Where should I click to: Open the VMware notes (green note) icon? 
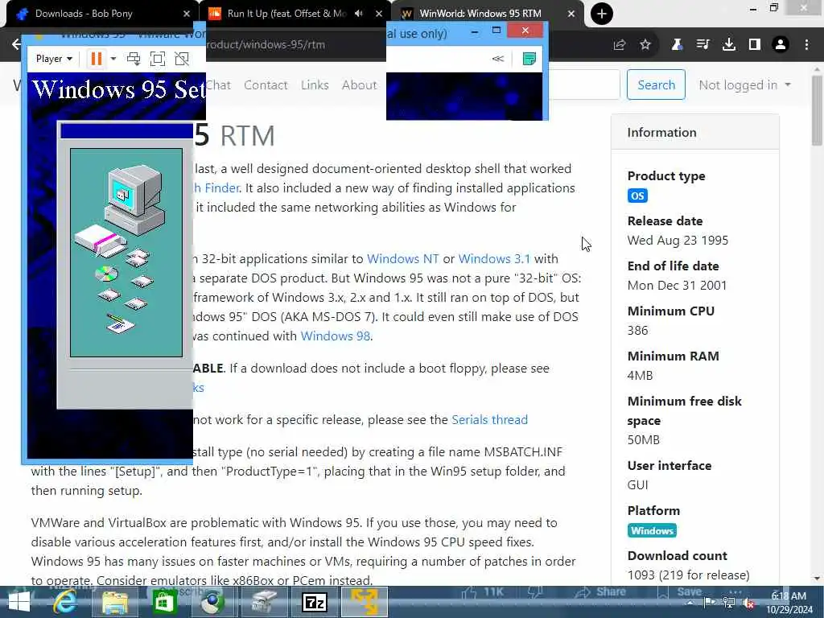pyautogui.click(x=529, y=59)
